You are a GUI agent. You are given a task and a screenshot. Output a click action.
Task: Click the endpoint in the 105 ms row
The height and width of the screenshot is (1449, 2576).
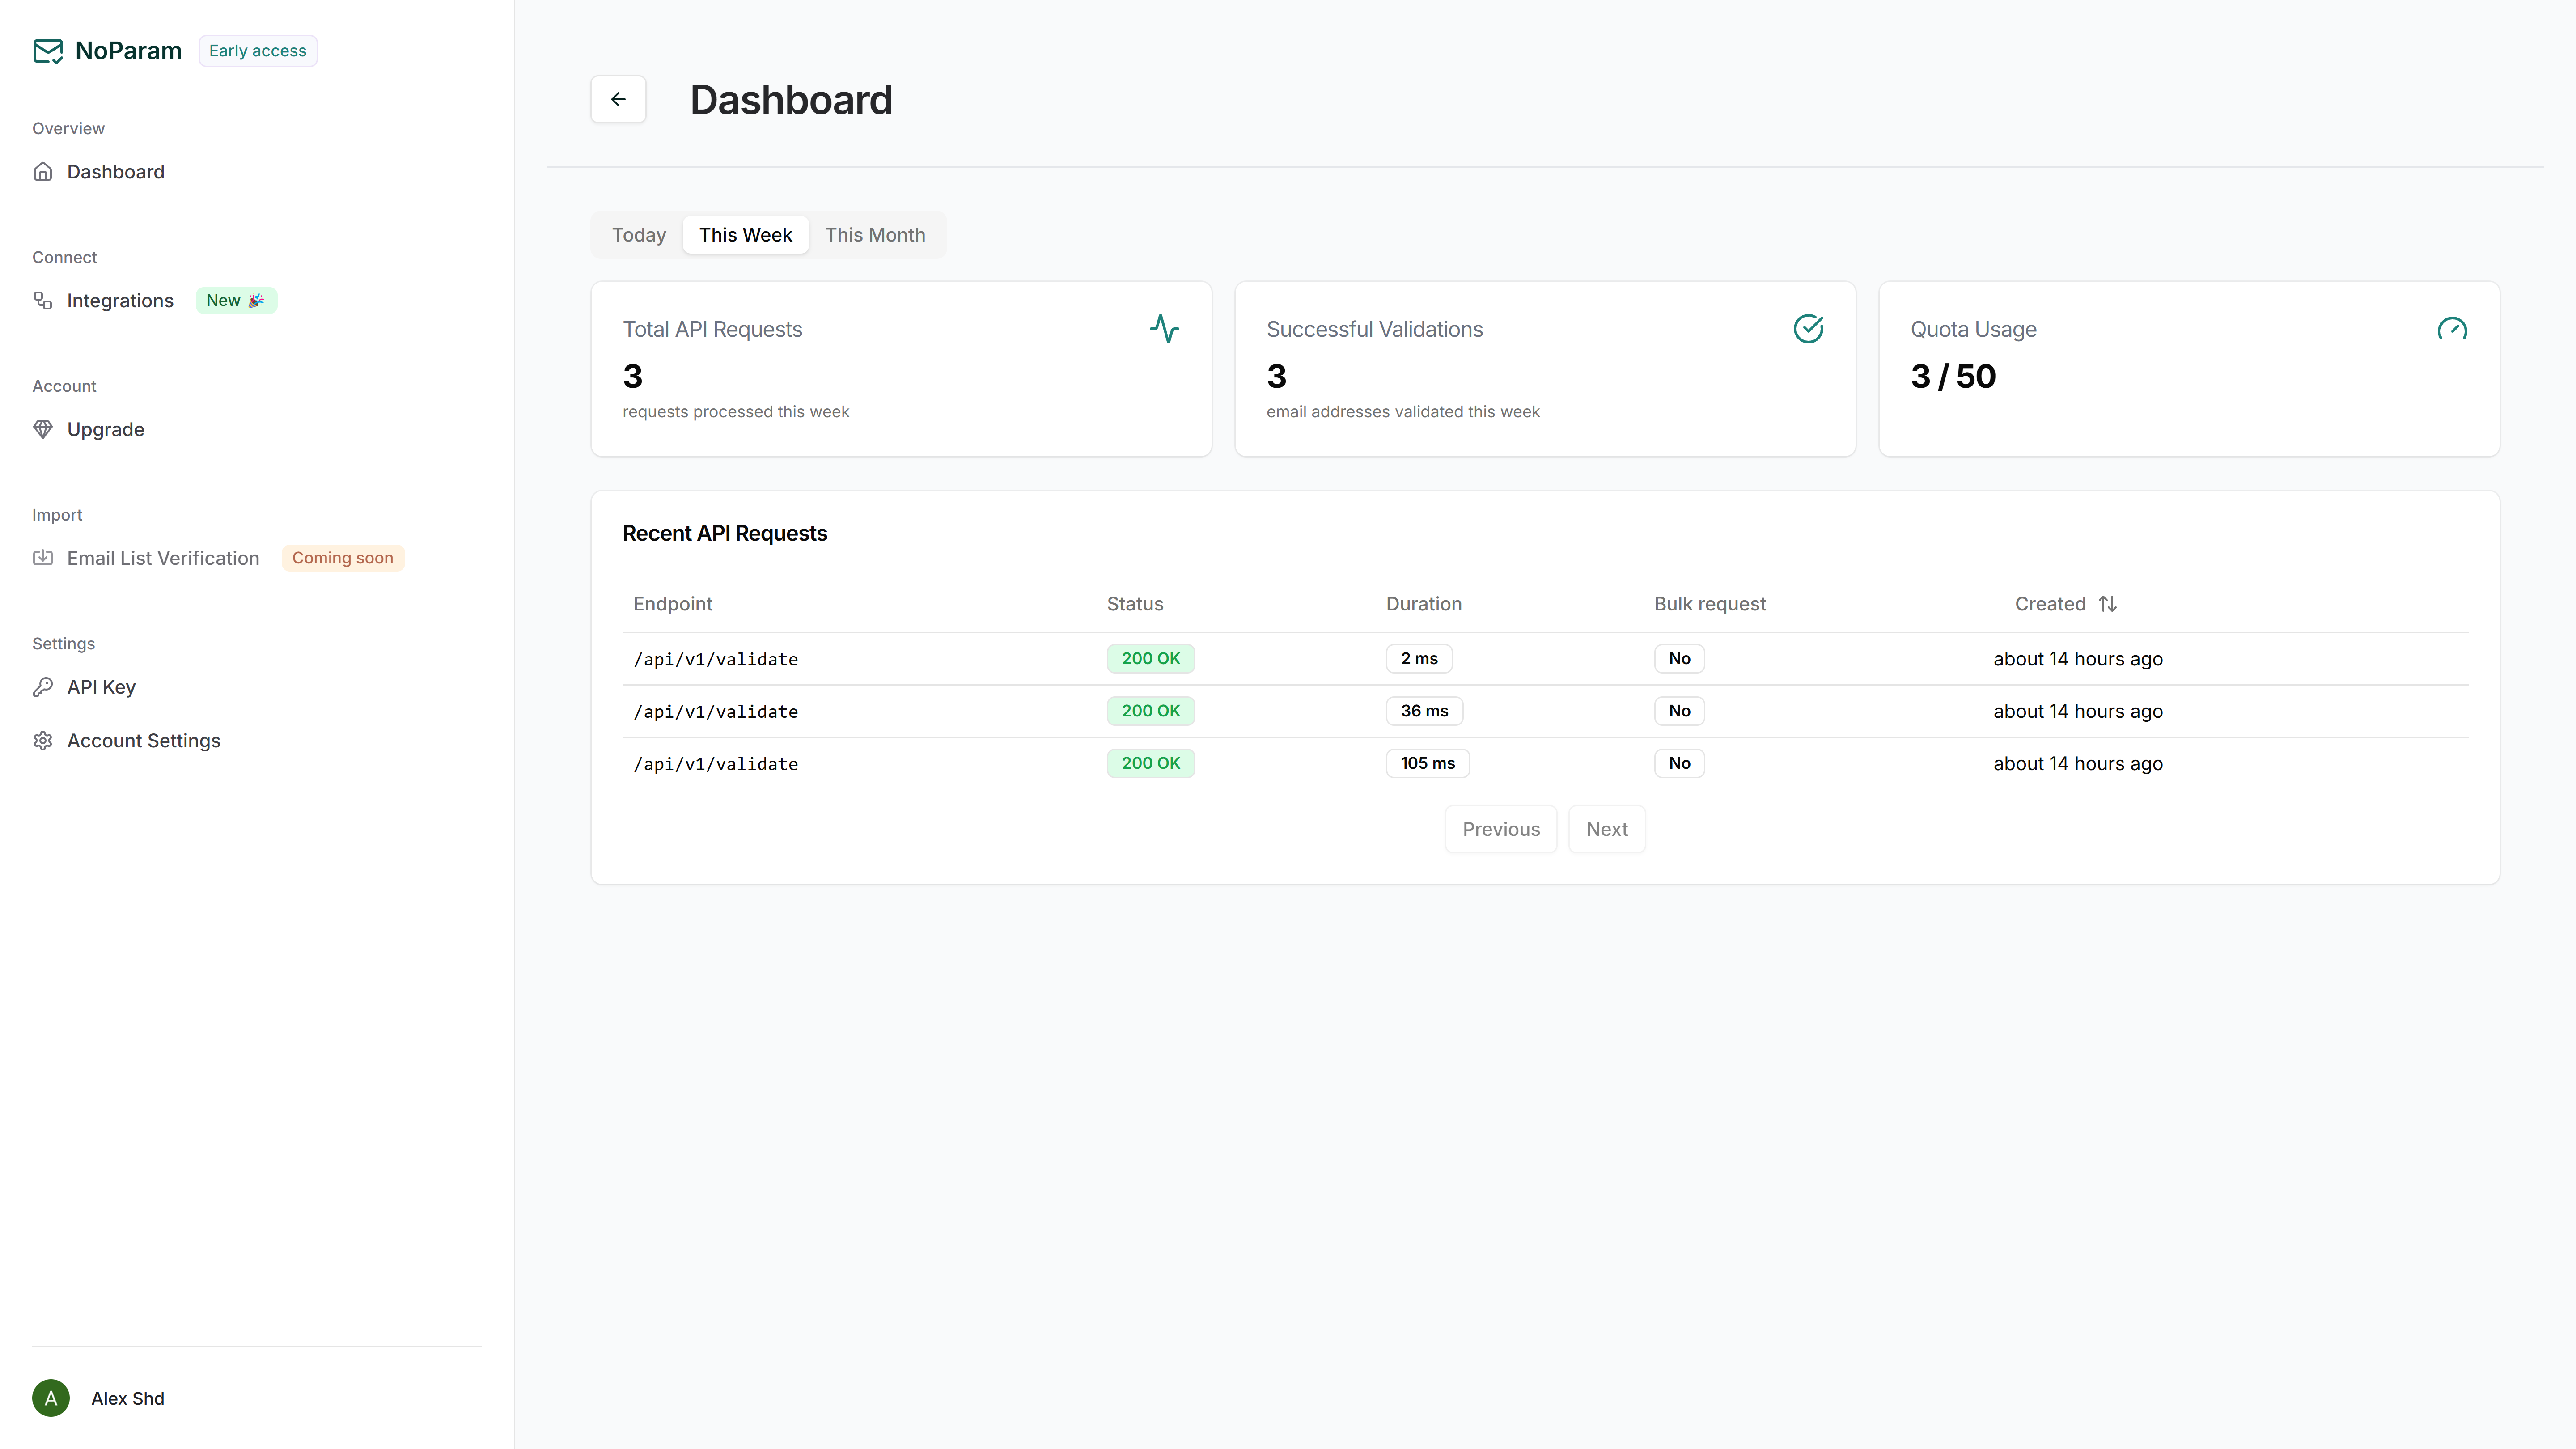tap(716, 764)
